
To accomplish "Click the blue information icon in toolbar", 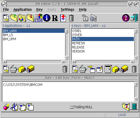I will pyautogui.click(x=46, y=18).
